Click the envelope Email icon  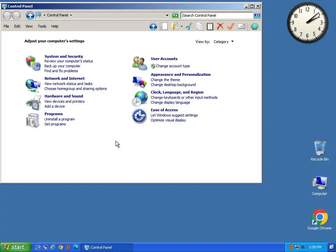tap(241, 26)
